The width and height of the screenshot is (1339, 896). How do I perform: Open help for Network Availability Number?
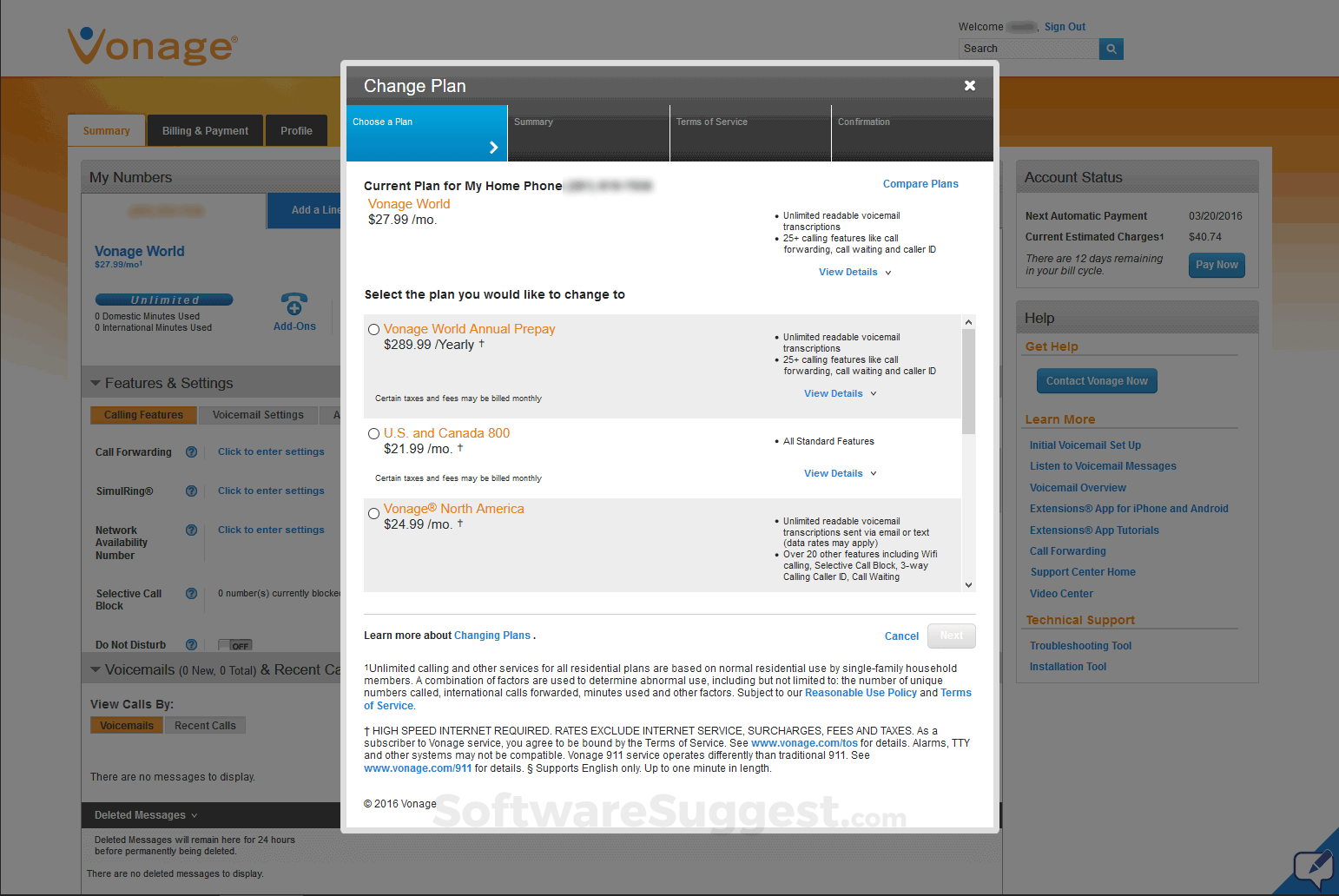click(x=191, y=530)
